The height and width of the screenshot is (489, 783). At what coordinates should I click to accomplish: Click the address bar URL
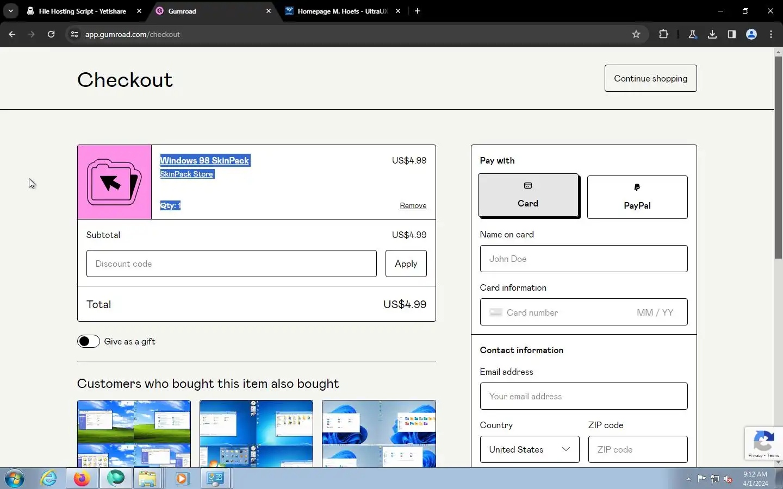point(132,34)
